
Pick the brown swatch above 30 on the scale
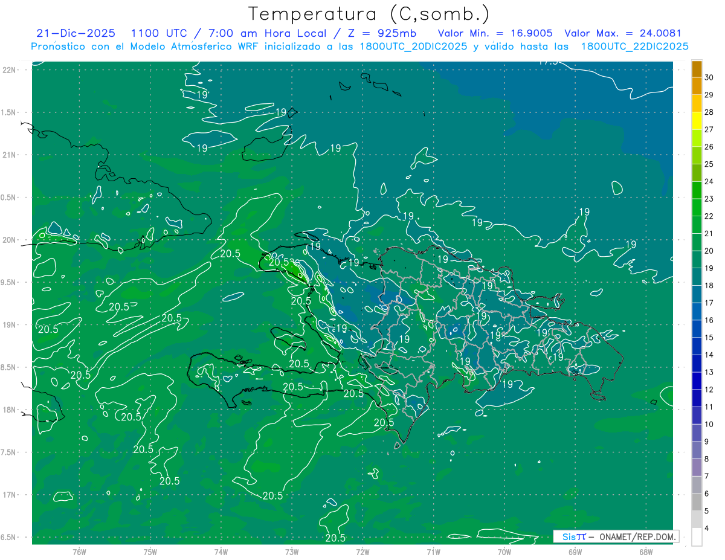pos(697,69)
